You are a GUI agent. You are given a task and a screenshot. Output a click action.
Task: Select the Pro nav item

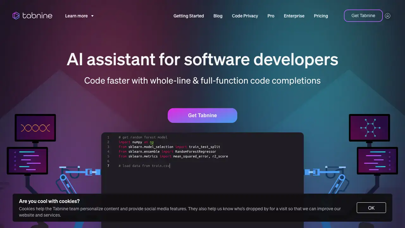(271, 16)
